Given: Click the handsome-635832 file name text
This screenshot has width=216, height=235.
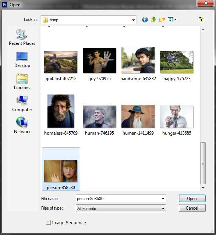Looking at the screenshot, I should 138,79.
